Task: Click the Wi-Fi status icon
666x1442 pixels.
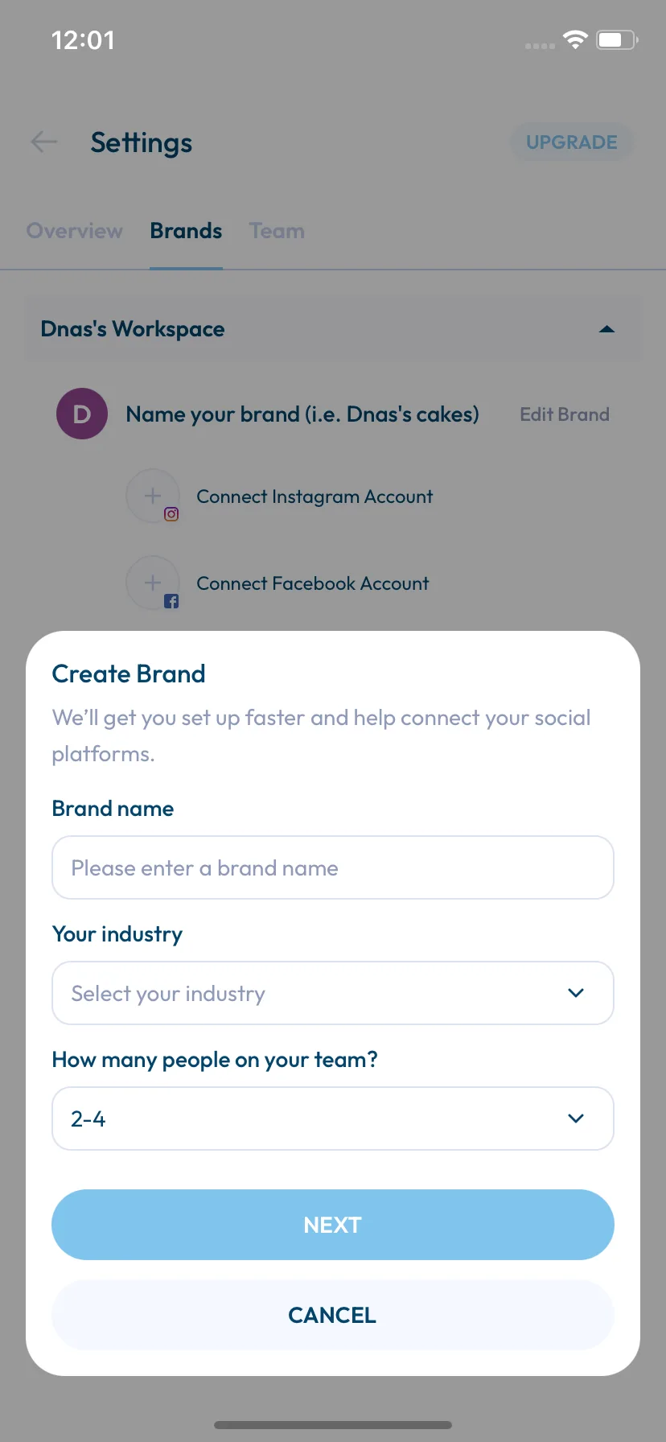Action: [x=575, y=39]
